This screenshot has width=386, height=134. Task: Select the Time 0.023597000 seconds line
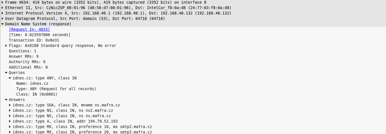coord(39,35)
